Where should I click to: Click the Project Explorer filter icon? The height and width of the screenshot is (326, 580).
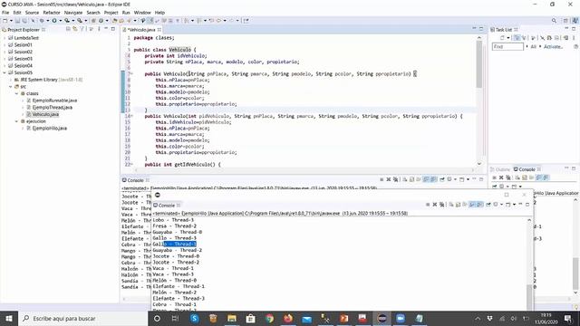point(82,29)
